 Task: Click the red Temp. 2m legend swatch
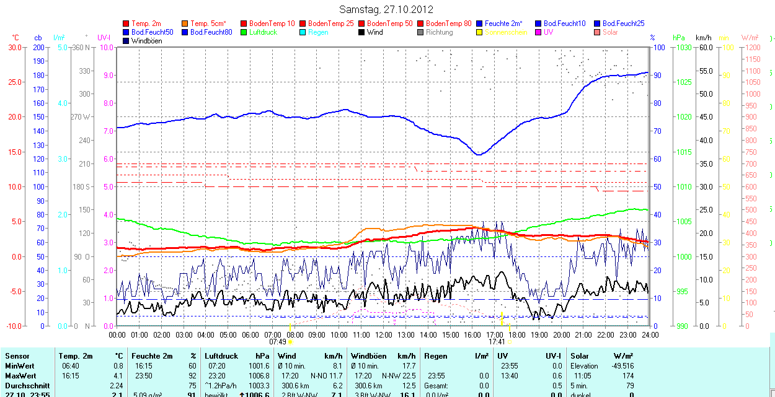click(126, 24)
